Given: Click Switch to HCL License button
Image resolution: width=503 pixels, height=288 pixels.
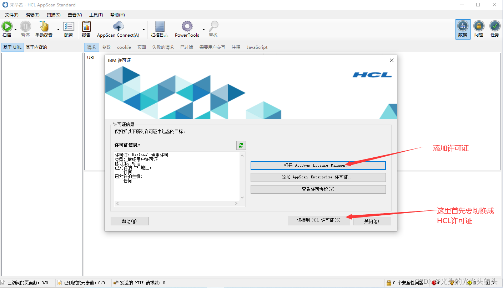Looking at the screenshot, I should (319, 220).
